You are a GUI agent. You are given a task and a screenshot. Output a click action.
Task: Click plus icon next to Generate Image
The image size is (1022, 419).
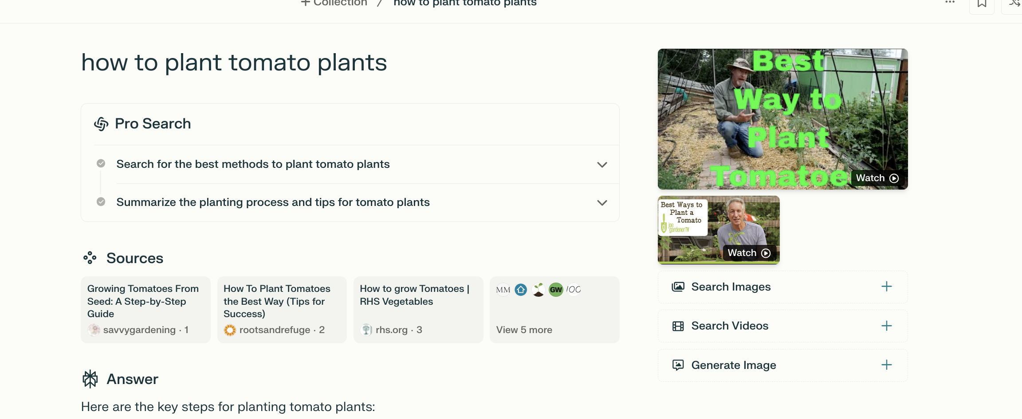pyautogui.click(x=886, y=365)
